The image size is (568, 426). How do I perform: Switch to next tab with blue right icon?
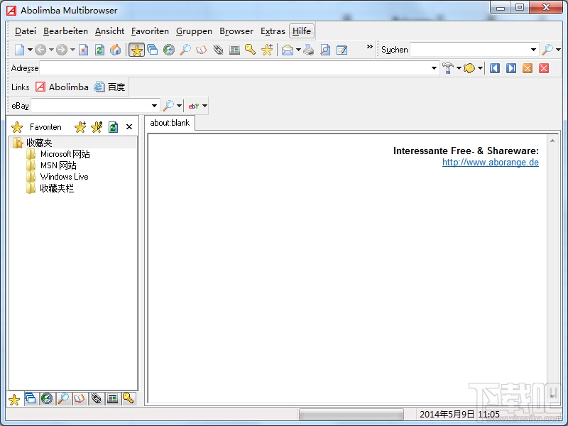[x=511, y=68]
